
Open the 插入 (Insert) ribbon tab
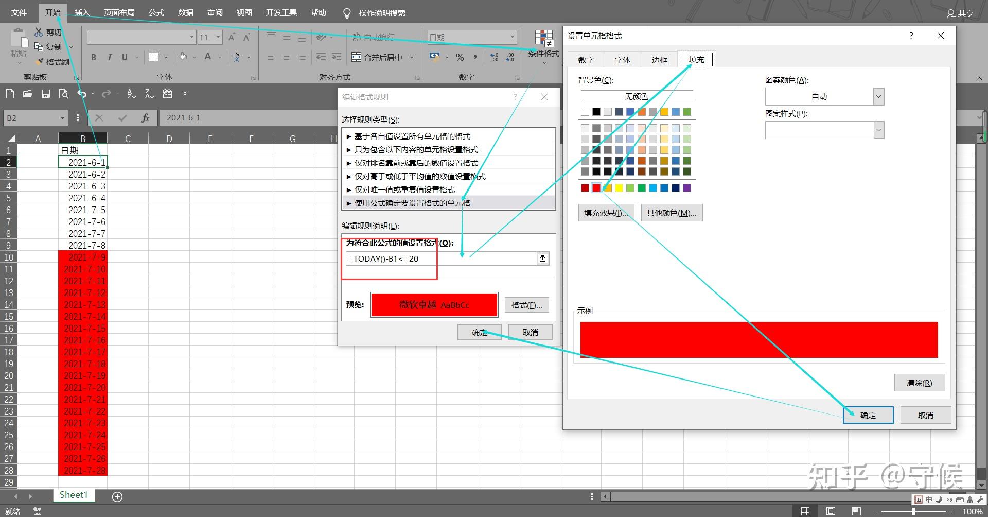pos(82,12)
